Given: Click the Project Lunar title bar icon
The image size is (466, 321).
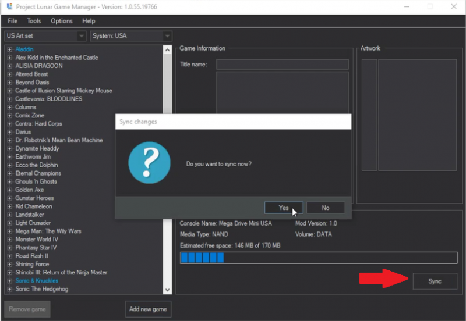Looking at the screenshot, I should pyautogui.click(x=9, y=6).
